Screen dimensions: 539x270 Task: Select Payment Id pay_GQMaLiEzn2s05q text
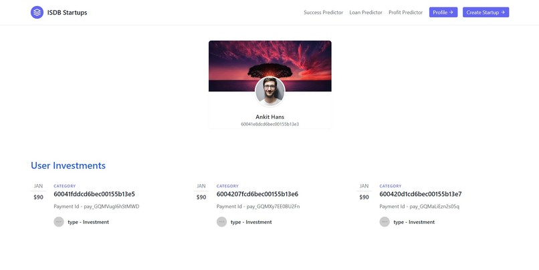419,207
